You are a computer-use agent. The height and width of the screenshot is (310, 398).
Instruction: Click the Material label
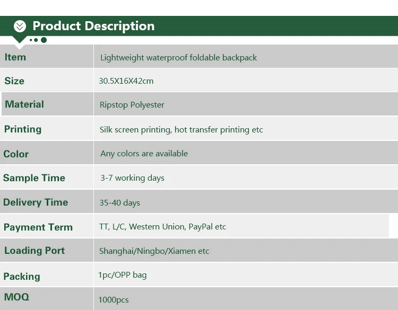click(x=24, y=104)
